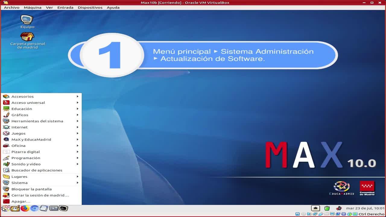386x217 pixels.
Task: Expand the MaX y EducaMadrid submenu
Action: click(x=41, y=140)
